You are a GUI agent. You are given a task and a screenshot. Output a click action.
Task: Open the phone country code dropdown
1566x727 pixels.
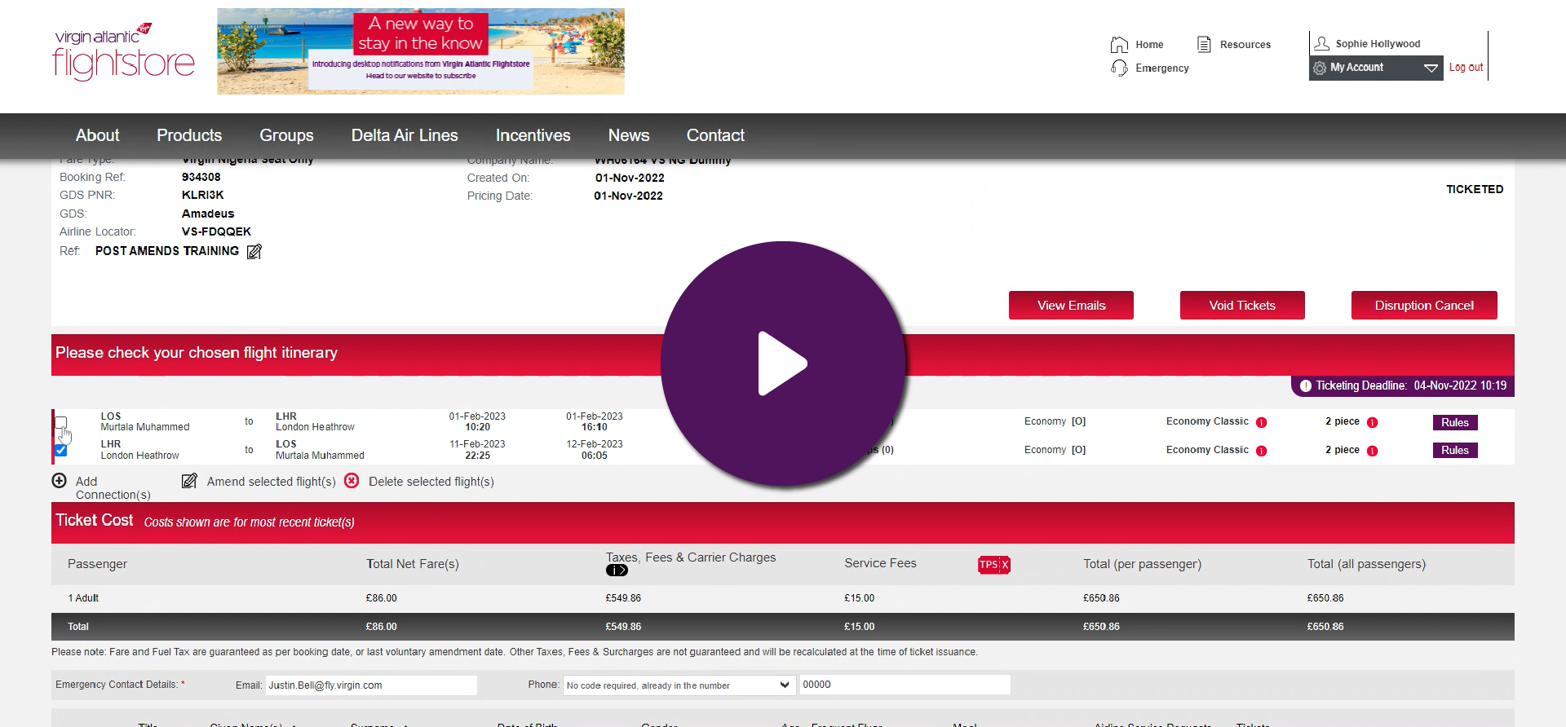click(x=678, y=685)
